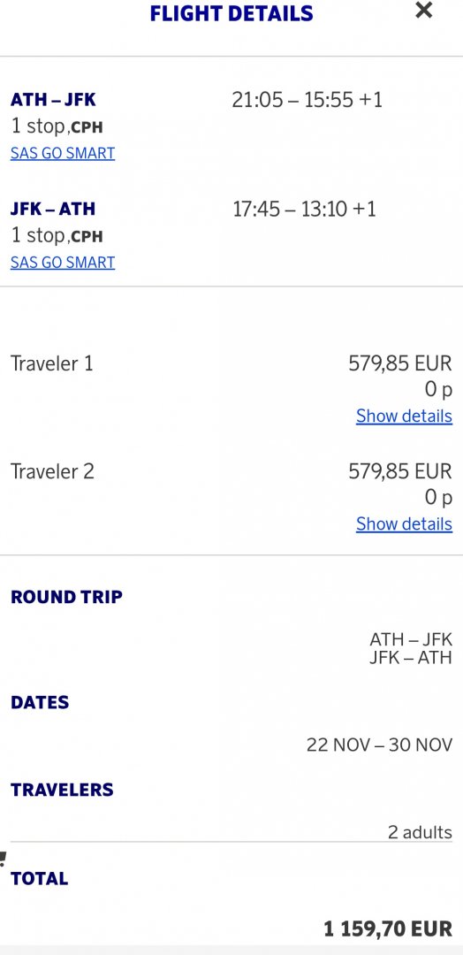Click the FLIGHT DETAILS heading
The width and height of the screenshot is (463, 955).
tap(231, 12)
